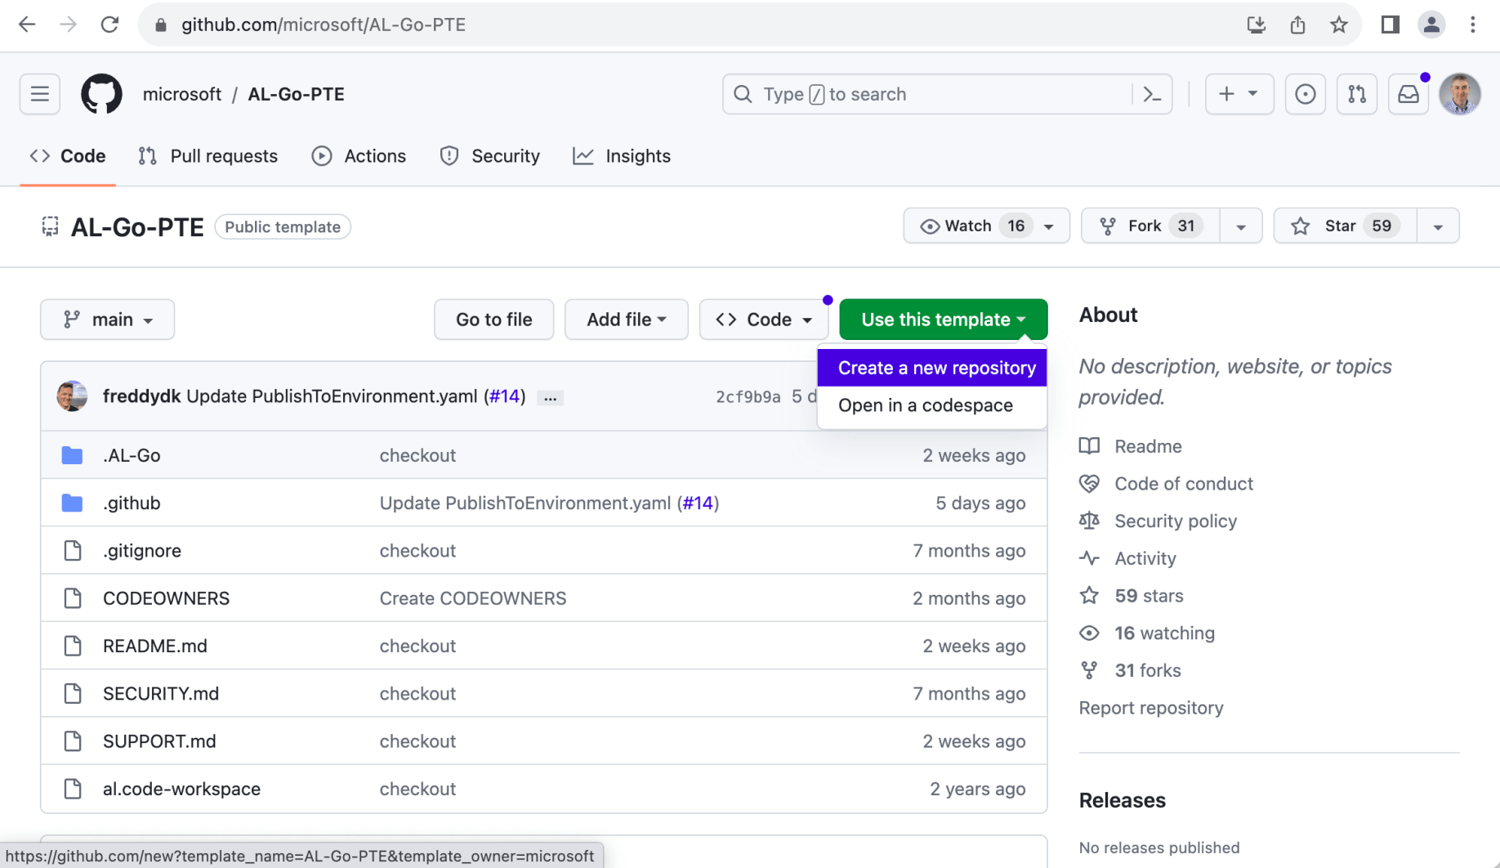This screenshot has height=868, width=1500.
Task: Open the GitHub homepage via Octocat logo
Action: tap(101, 94)
